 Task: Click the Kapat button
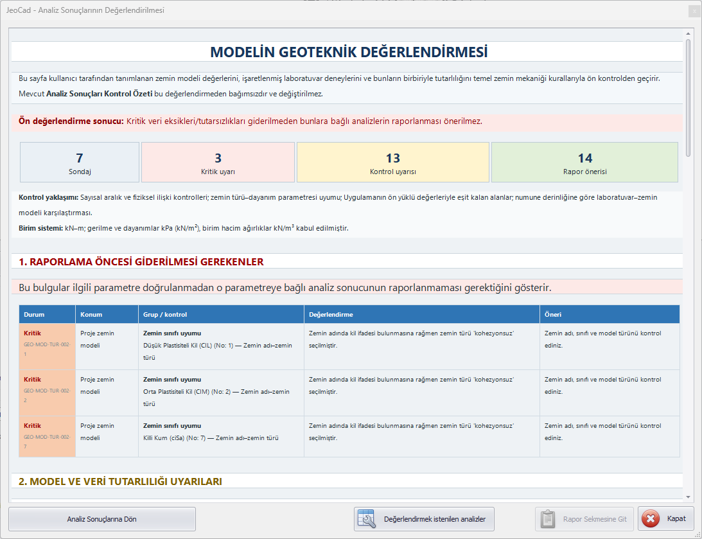(x=666, y=519)
